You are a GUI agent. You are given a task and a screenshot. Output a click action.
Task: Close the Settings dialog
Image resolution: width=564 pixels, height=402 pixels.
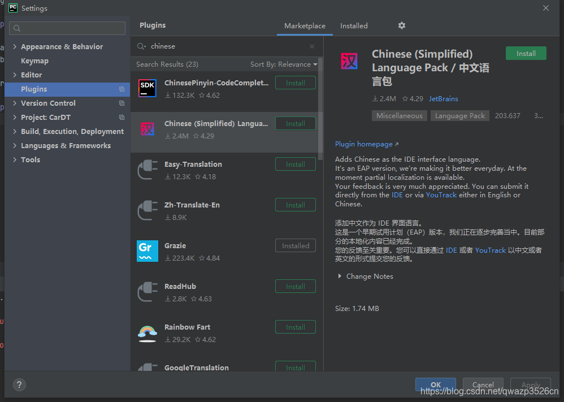pos(546,8)
